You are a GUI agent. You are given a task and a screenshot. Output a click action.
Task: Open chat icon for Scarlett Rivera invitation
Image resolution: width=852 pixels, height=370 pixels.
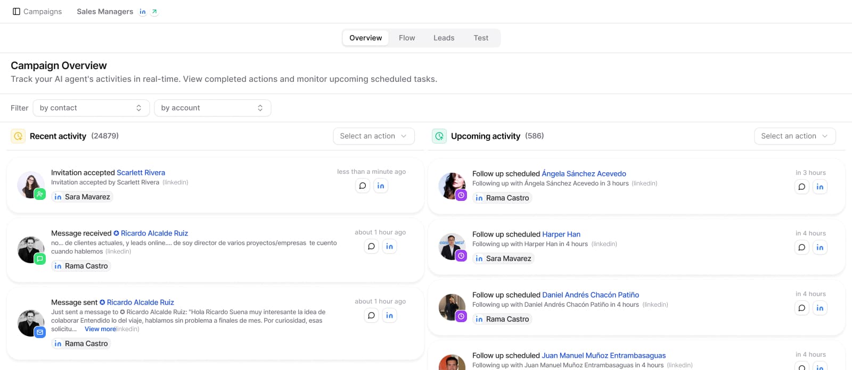tap(363, 186)
